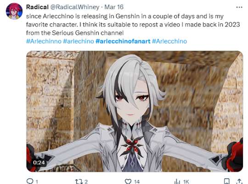Retweet the post using the retweet icon
This screenshot has height=184, width=248.
point(79,181)
